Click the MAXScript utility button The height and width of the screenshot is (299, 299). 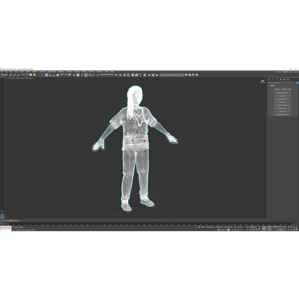click(283, 111)
